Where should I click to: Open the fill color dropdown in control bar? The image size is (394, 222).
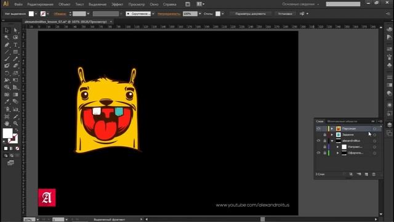click(36, 14)
